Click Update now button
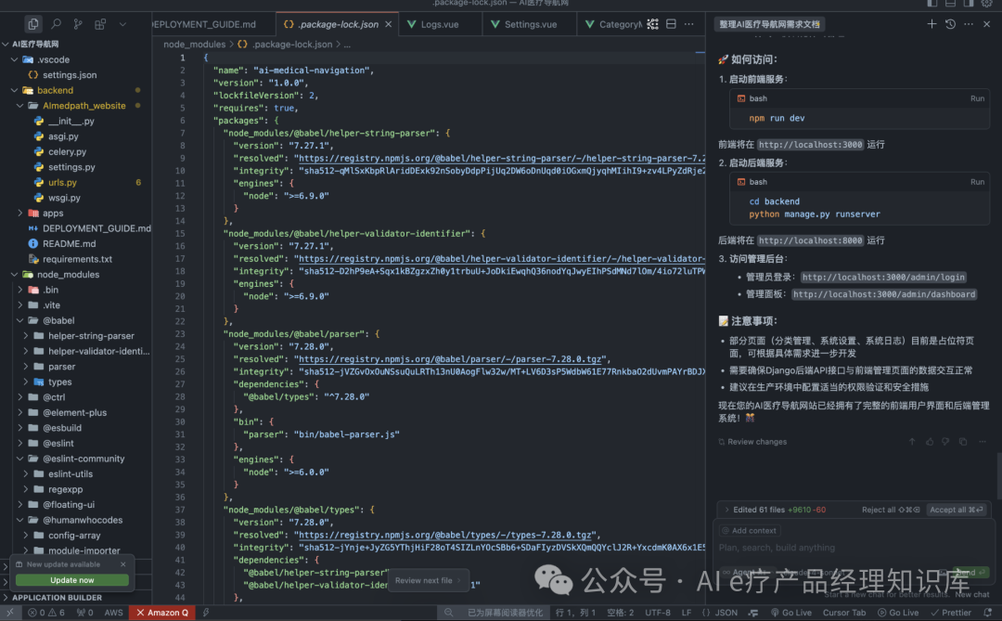 click(71, 580)
